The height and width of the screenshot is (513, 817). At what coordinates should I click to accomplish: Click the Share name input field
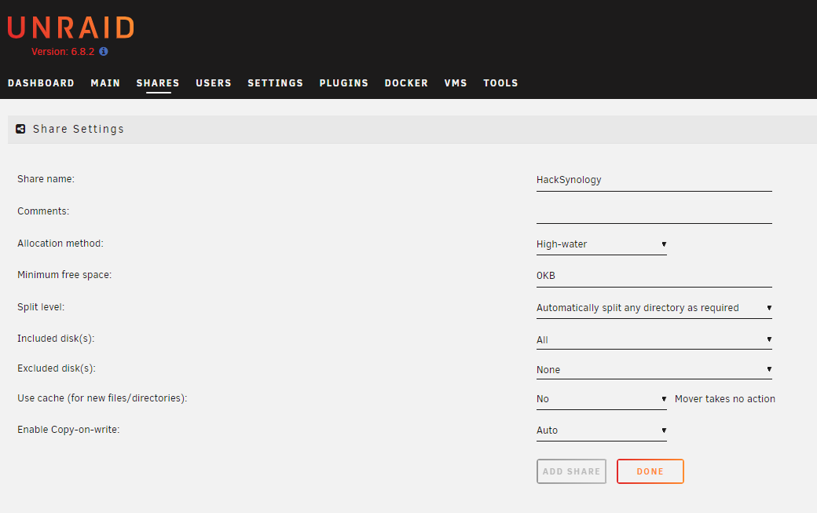(x=654, y=180)
